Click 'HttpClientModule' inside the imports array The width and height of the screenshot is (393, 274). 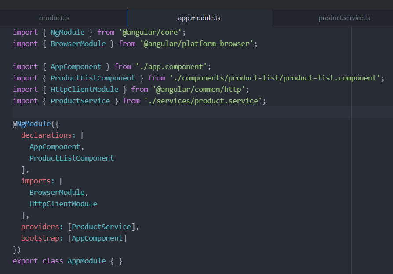click(x=63, y=204)
